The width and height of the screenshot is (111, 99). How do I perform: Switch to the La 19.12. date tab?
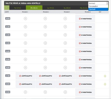[x=51, y=8]
